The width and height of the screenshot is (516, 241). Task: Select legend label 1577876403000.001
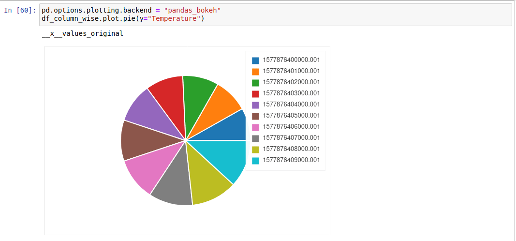click(291, 93)
